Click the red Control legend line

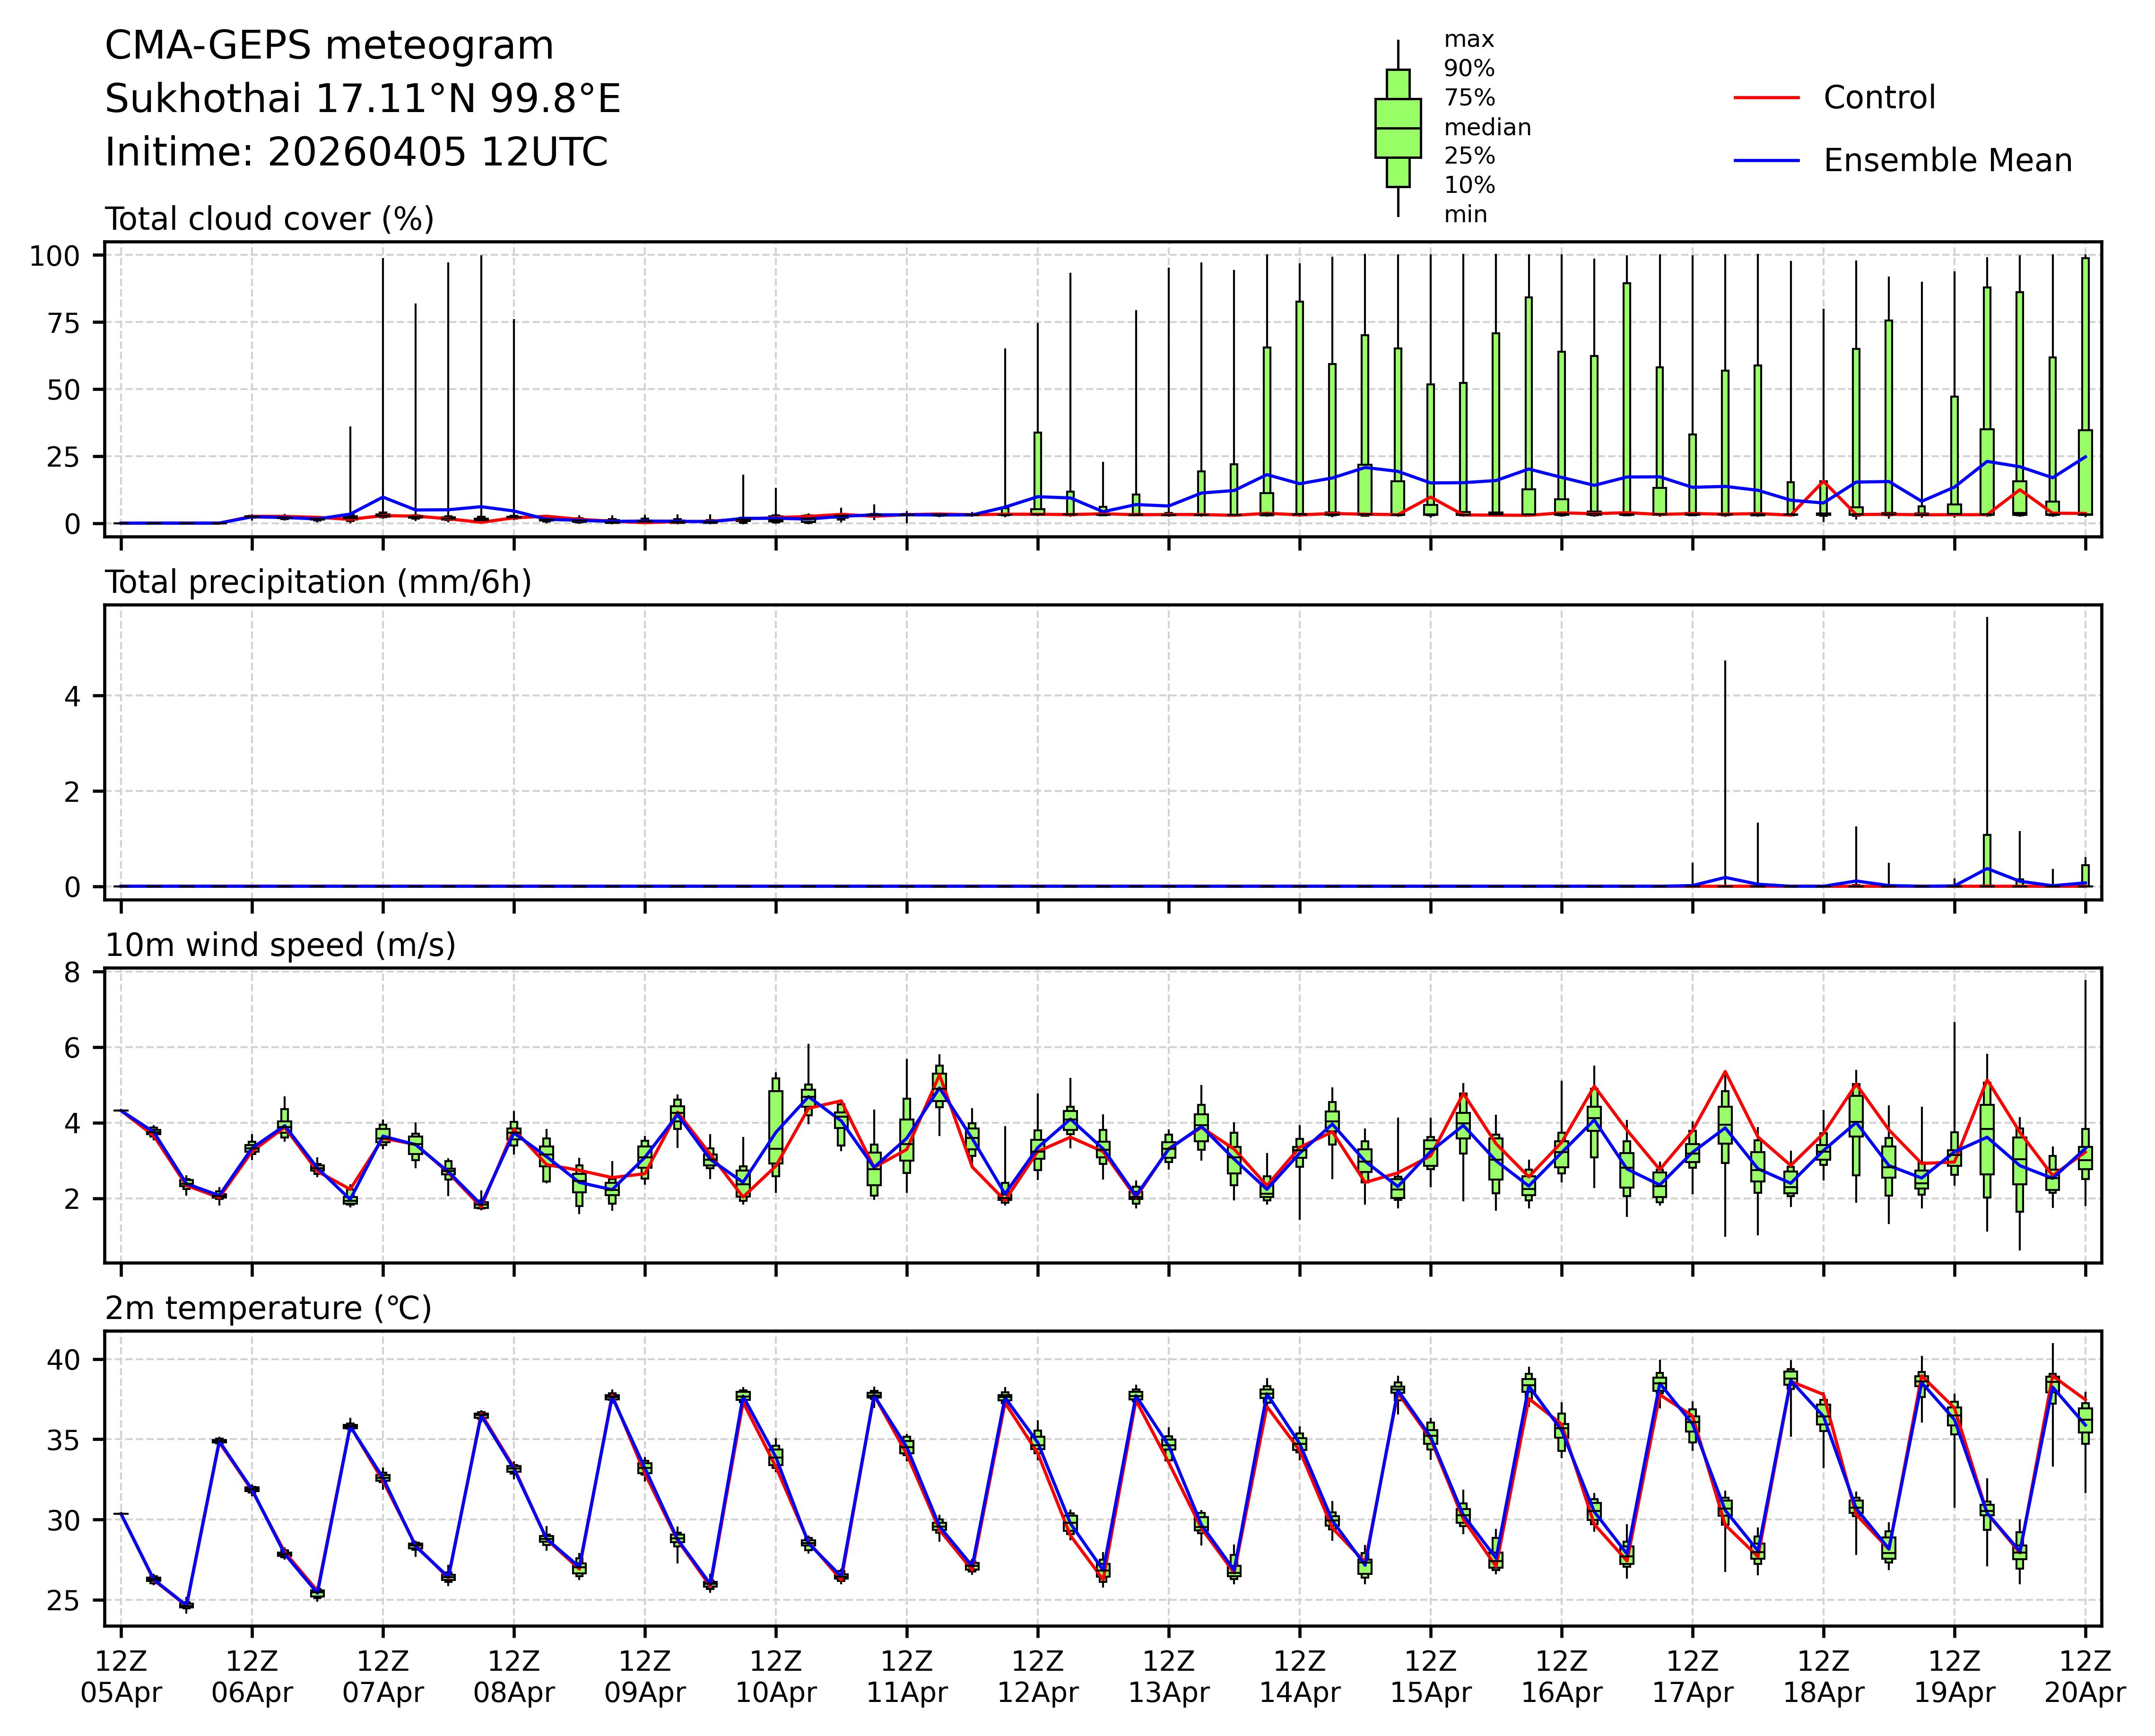[x=1766, y=98]
